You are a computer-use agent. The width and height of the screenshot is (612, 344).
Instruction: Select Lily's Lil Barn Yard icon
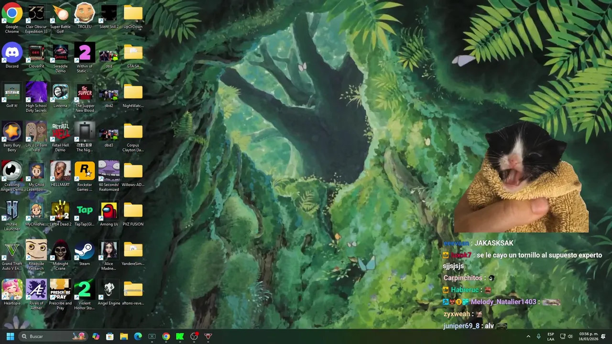click(36, 137)
